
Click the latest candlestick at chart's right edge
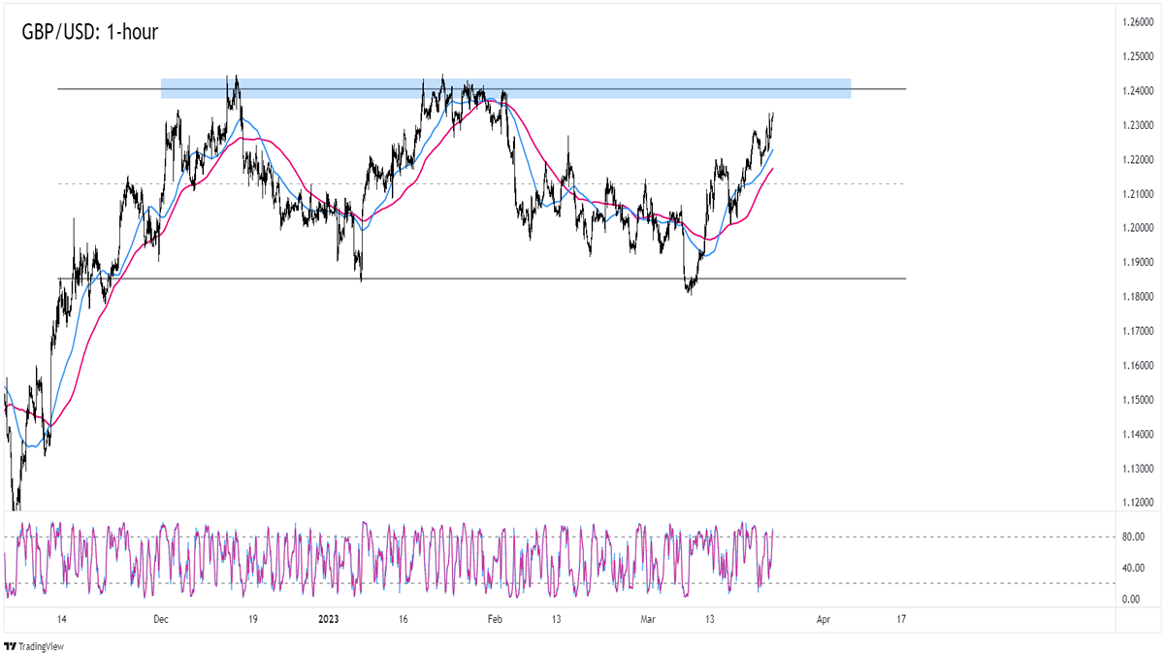(772, 118)
